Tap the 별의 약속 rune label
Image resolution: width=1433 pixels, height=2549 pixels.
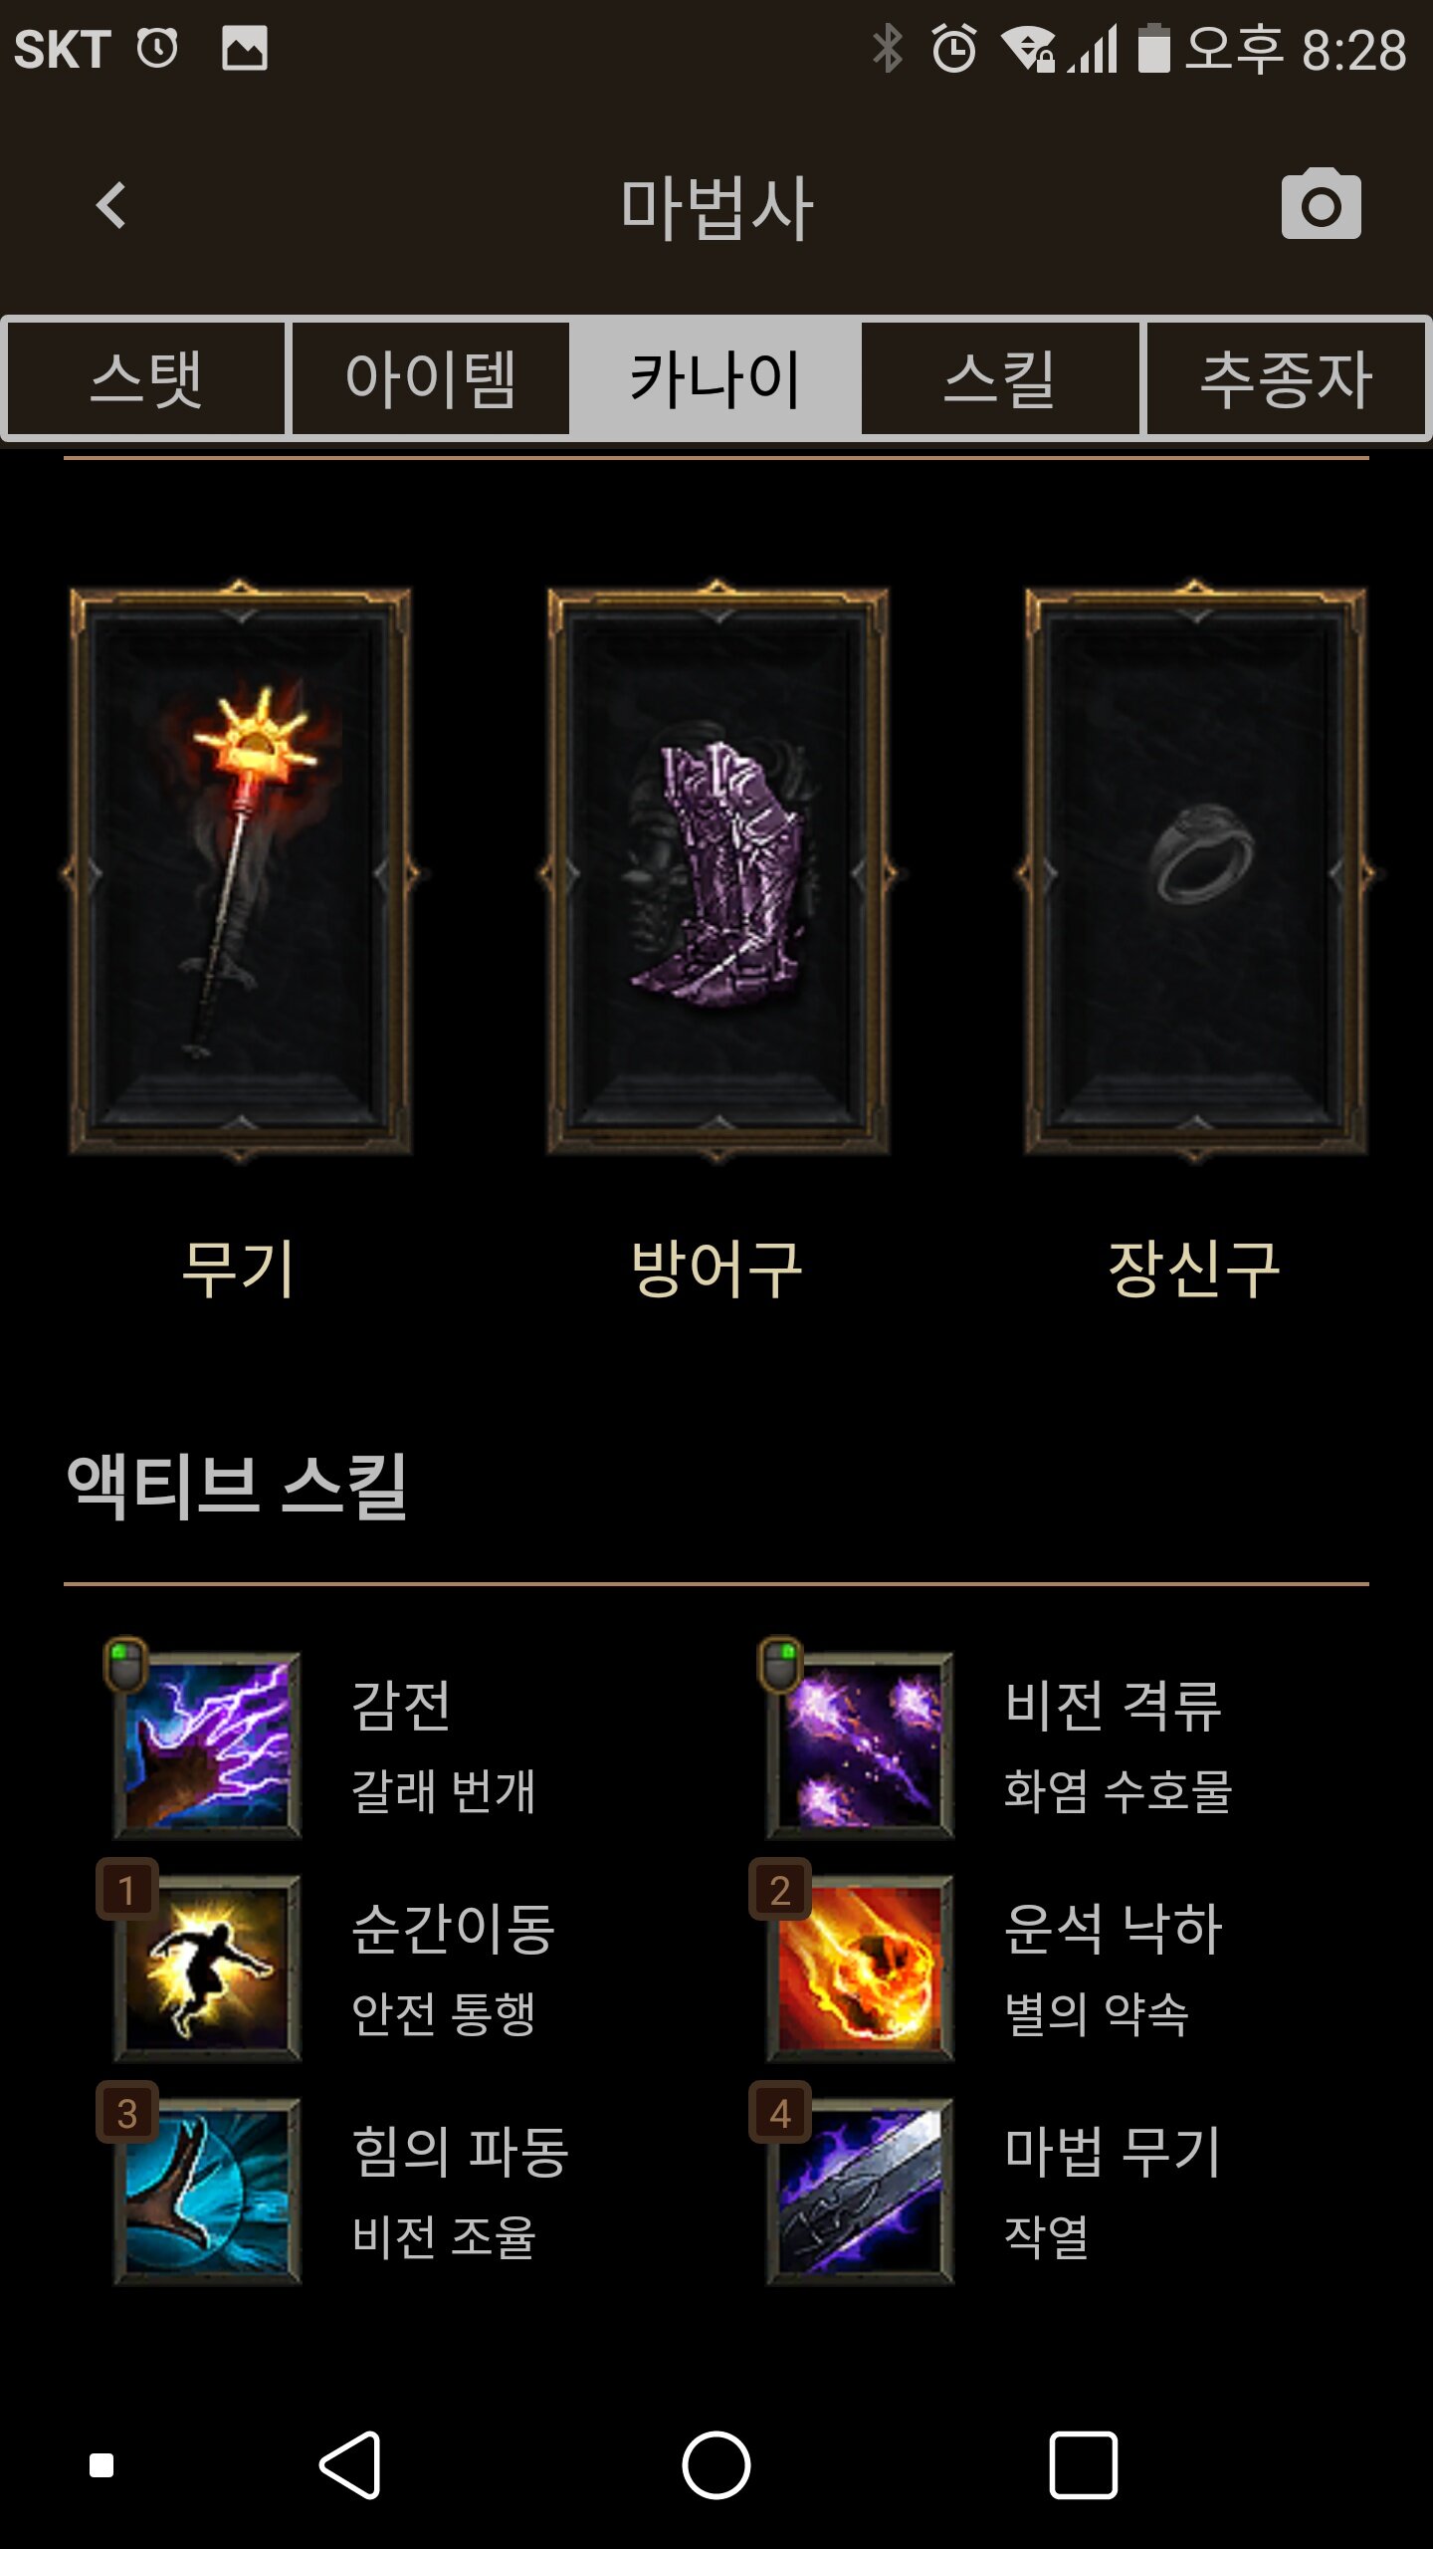pos(1097,2013)
